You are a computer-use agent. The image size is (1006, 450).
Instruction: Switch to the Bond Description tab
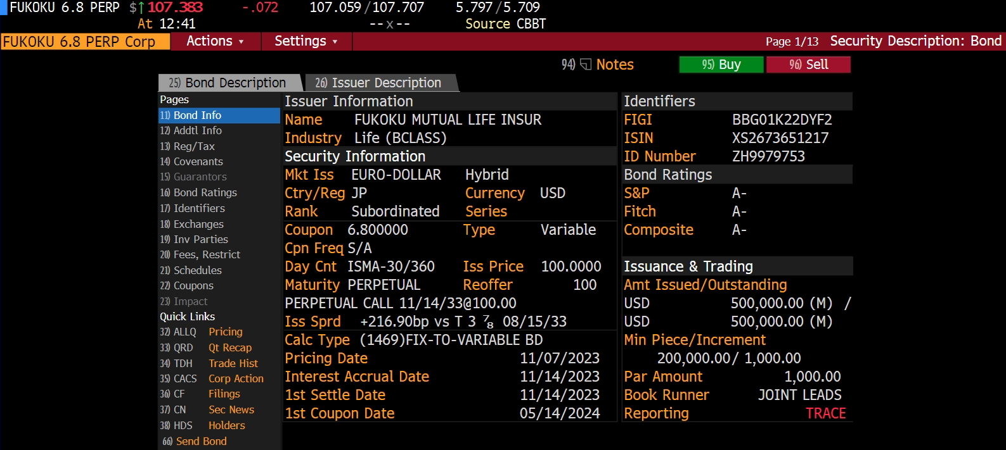tap(229, 83)
